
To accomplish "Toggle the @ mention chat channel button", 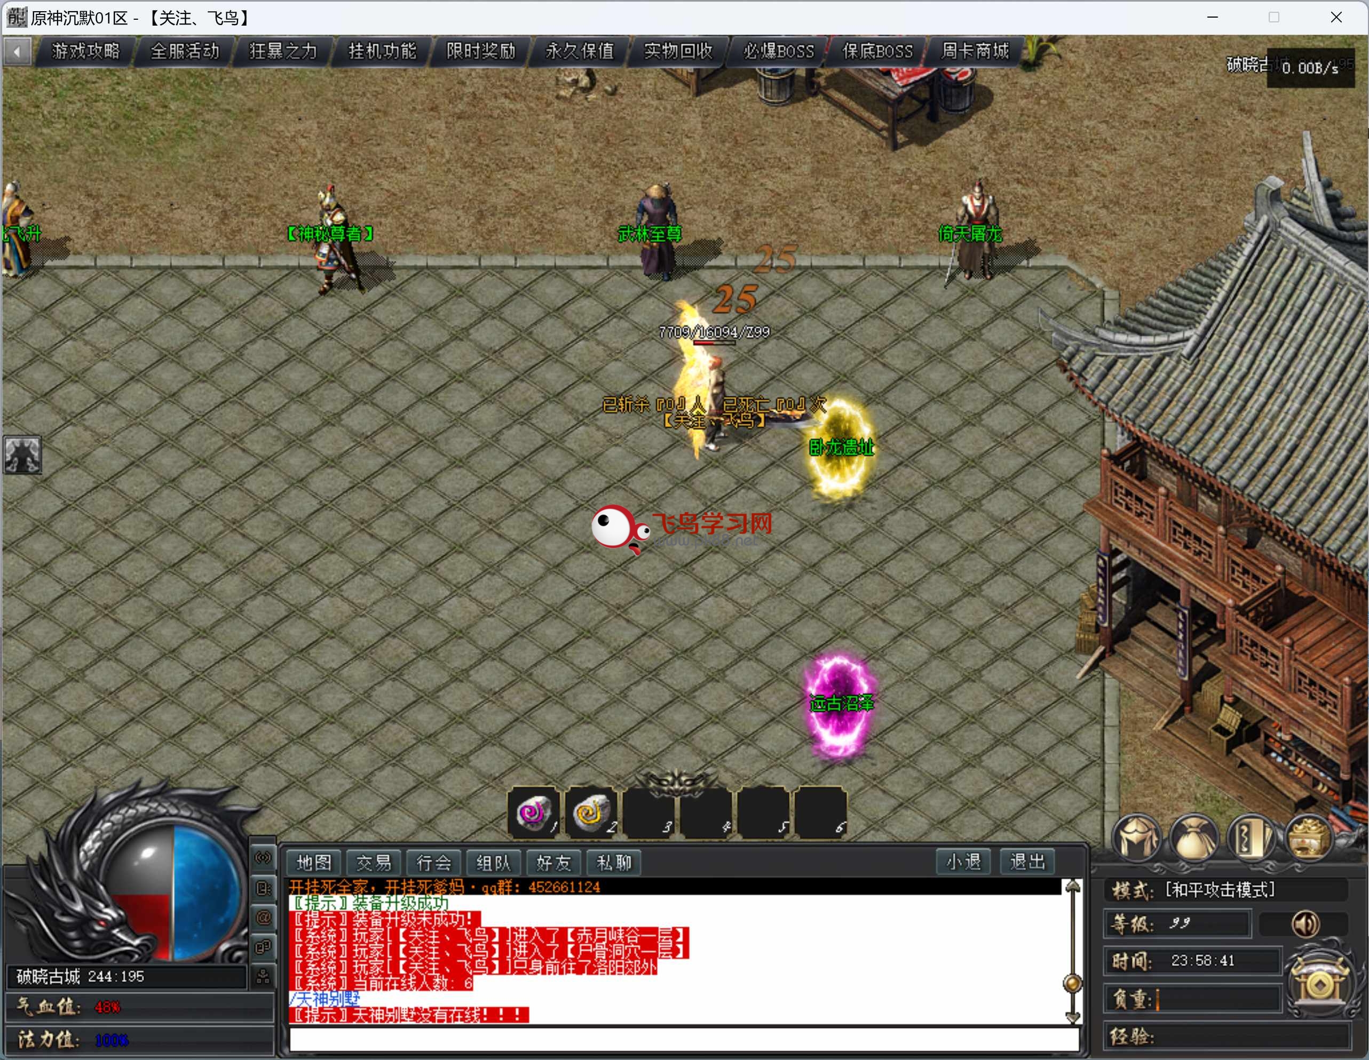I will coord(263,919).
